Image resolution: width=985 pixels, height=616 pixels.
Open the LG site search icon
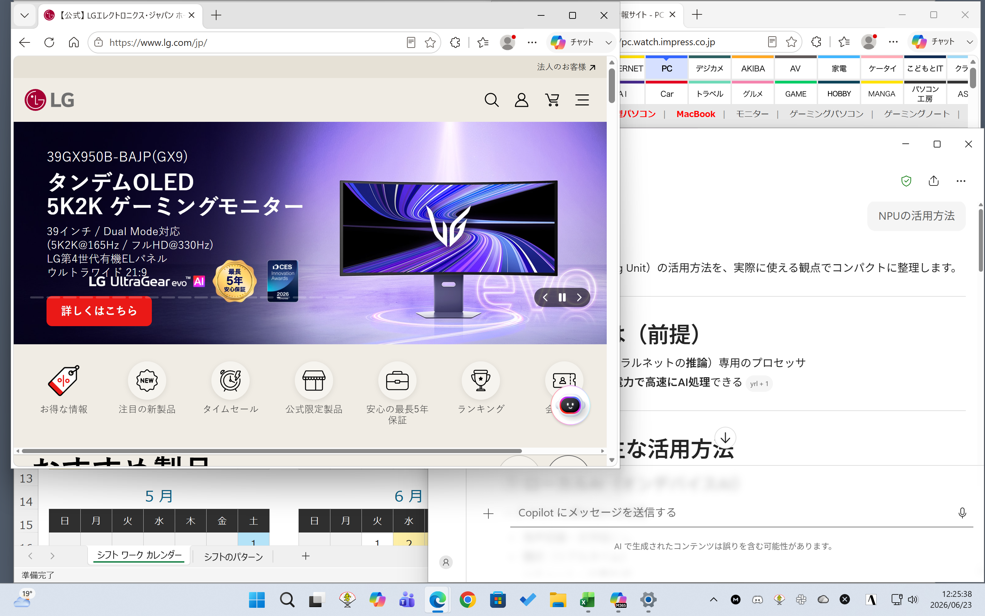[492, 100]
